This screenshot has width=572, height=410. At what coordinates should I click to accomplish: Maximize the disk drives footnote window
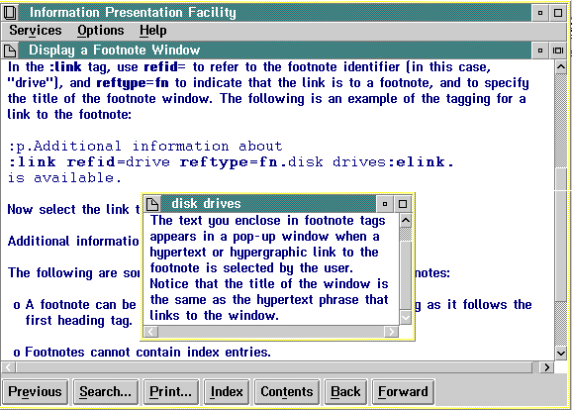point(403,204)
